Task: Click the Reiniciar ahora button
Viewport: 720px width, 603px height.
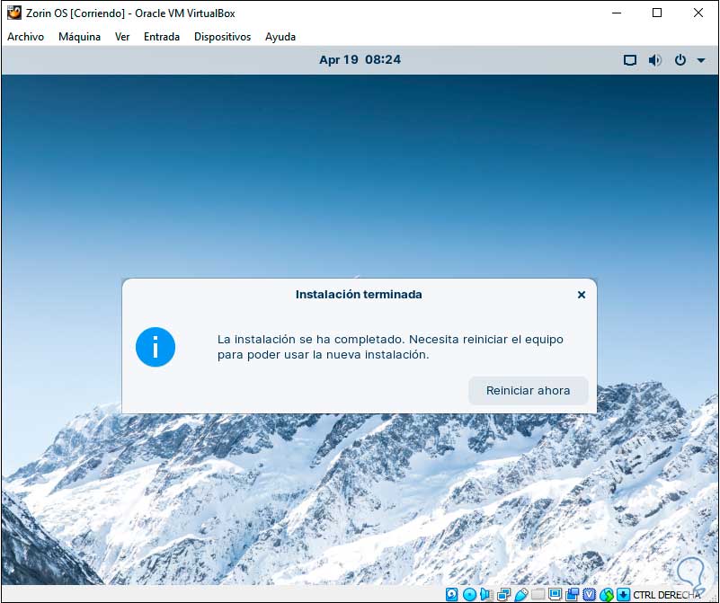Action: (528, 391)
